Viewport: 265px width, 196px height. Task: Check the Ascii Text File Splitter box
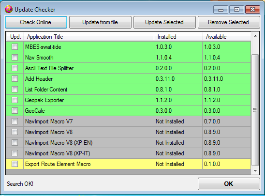tap(15, 68)
